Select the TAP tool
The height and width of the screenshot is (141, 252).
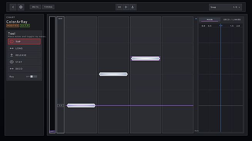pos(24,42)
